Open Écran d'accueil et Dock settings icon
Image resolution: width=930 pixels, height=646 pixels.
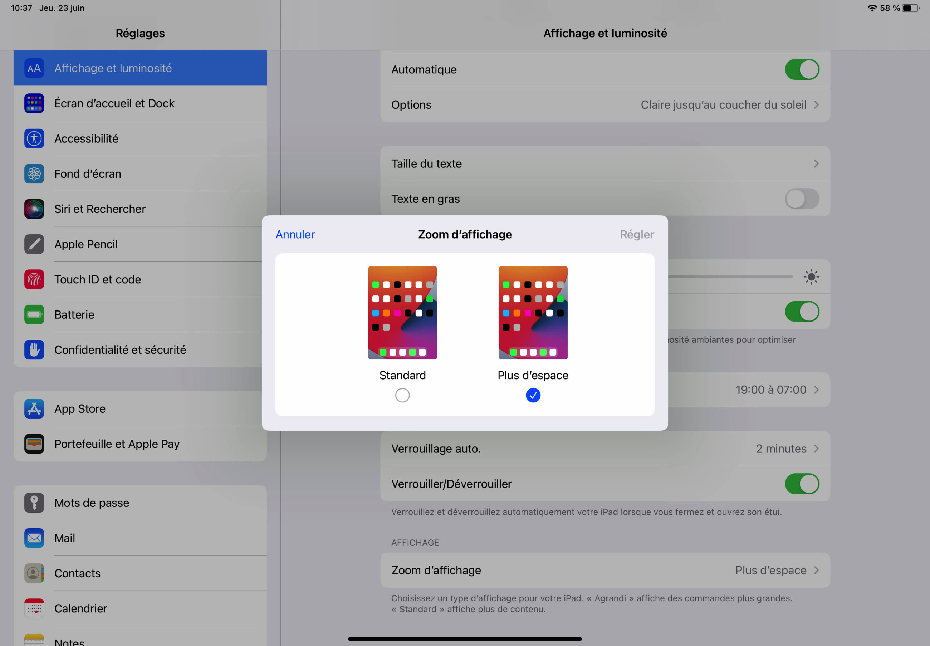click(34, 103)
